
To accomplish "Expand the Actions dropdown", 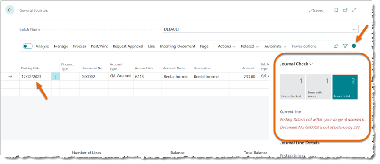I will 227,46.
